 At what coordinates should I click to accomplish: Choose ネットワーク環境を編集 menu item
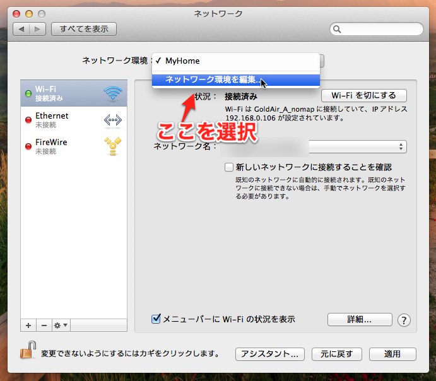pyautogui.click(x=236, y=79)
